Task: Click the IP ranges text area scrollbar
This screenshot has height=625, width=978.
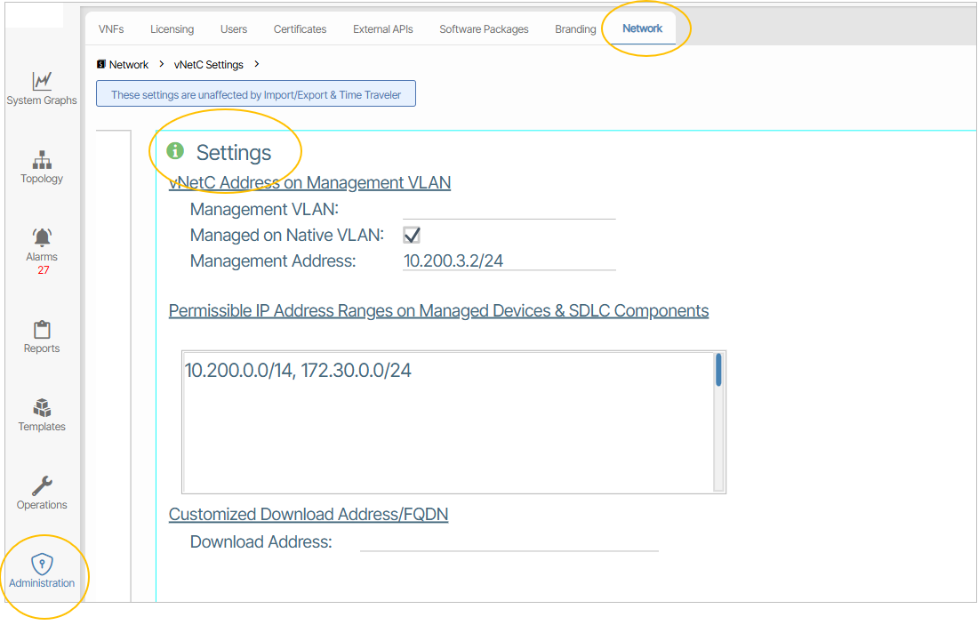Action: 718,370
